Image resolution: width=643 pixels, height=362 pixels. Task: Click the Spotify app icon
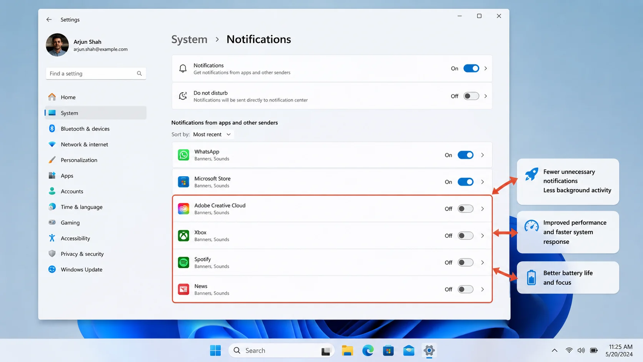coord(183,262)
